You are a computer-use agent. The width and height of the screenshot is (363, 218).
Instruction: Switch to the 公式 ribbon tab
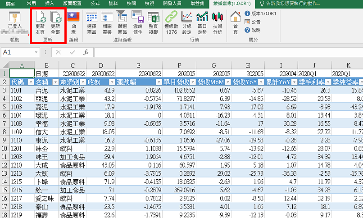pos(95,4)
